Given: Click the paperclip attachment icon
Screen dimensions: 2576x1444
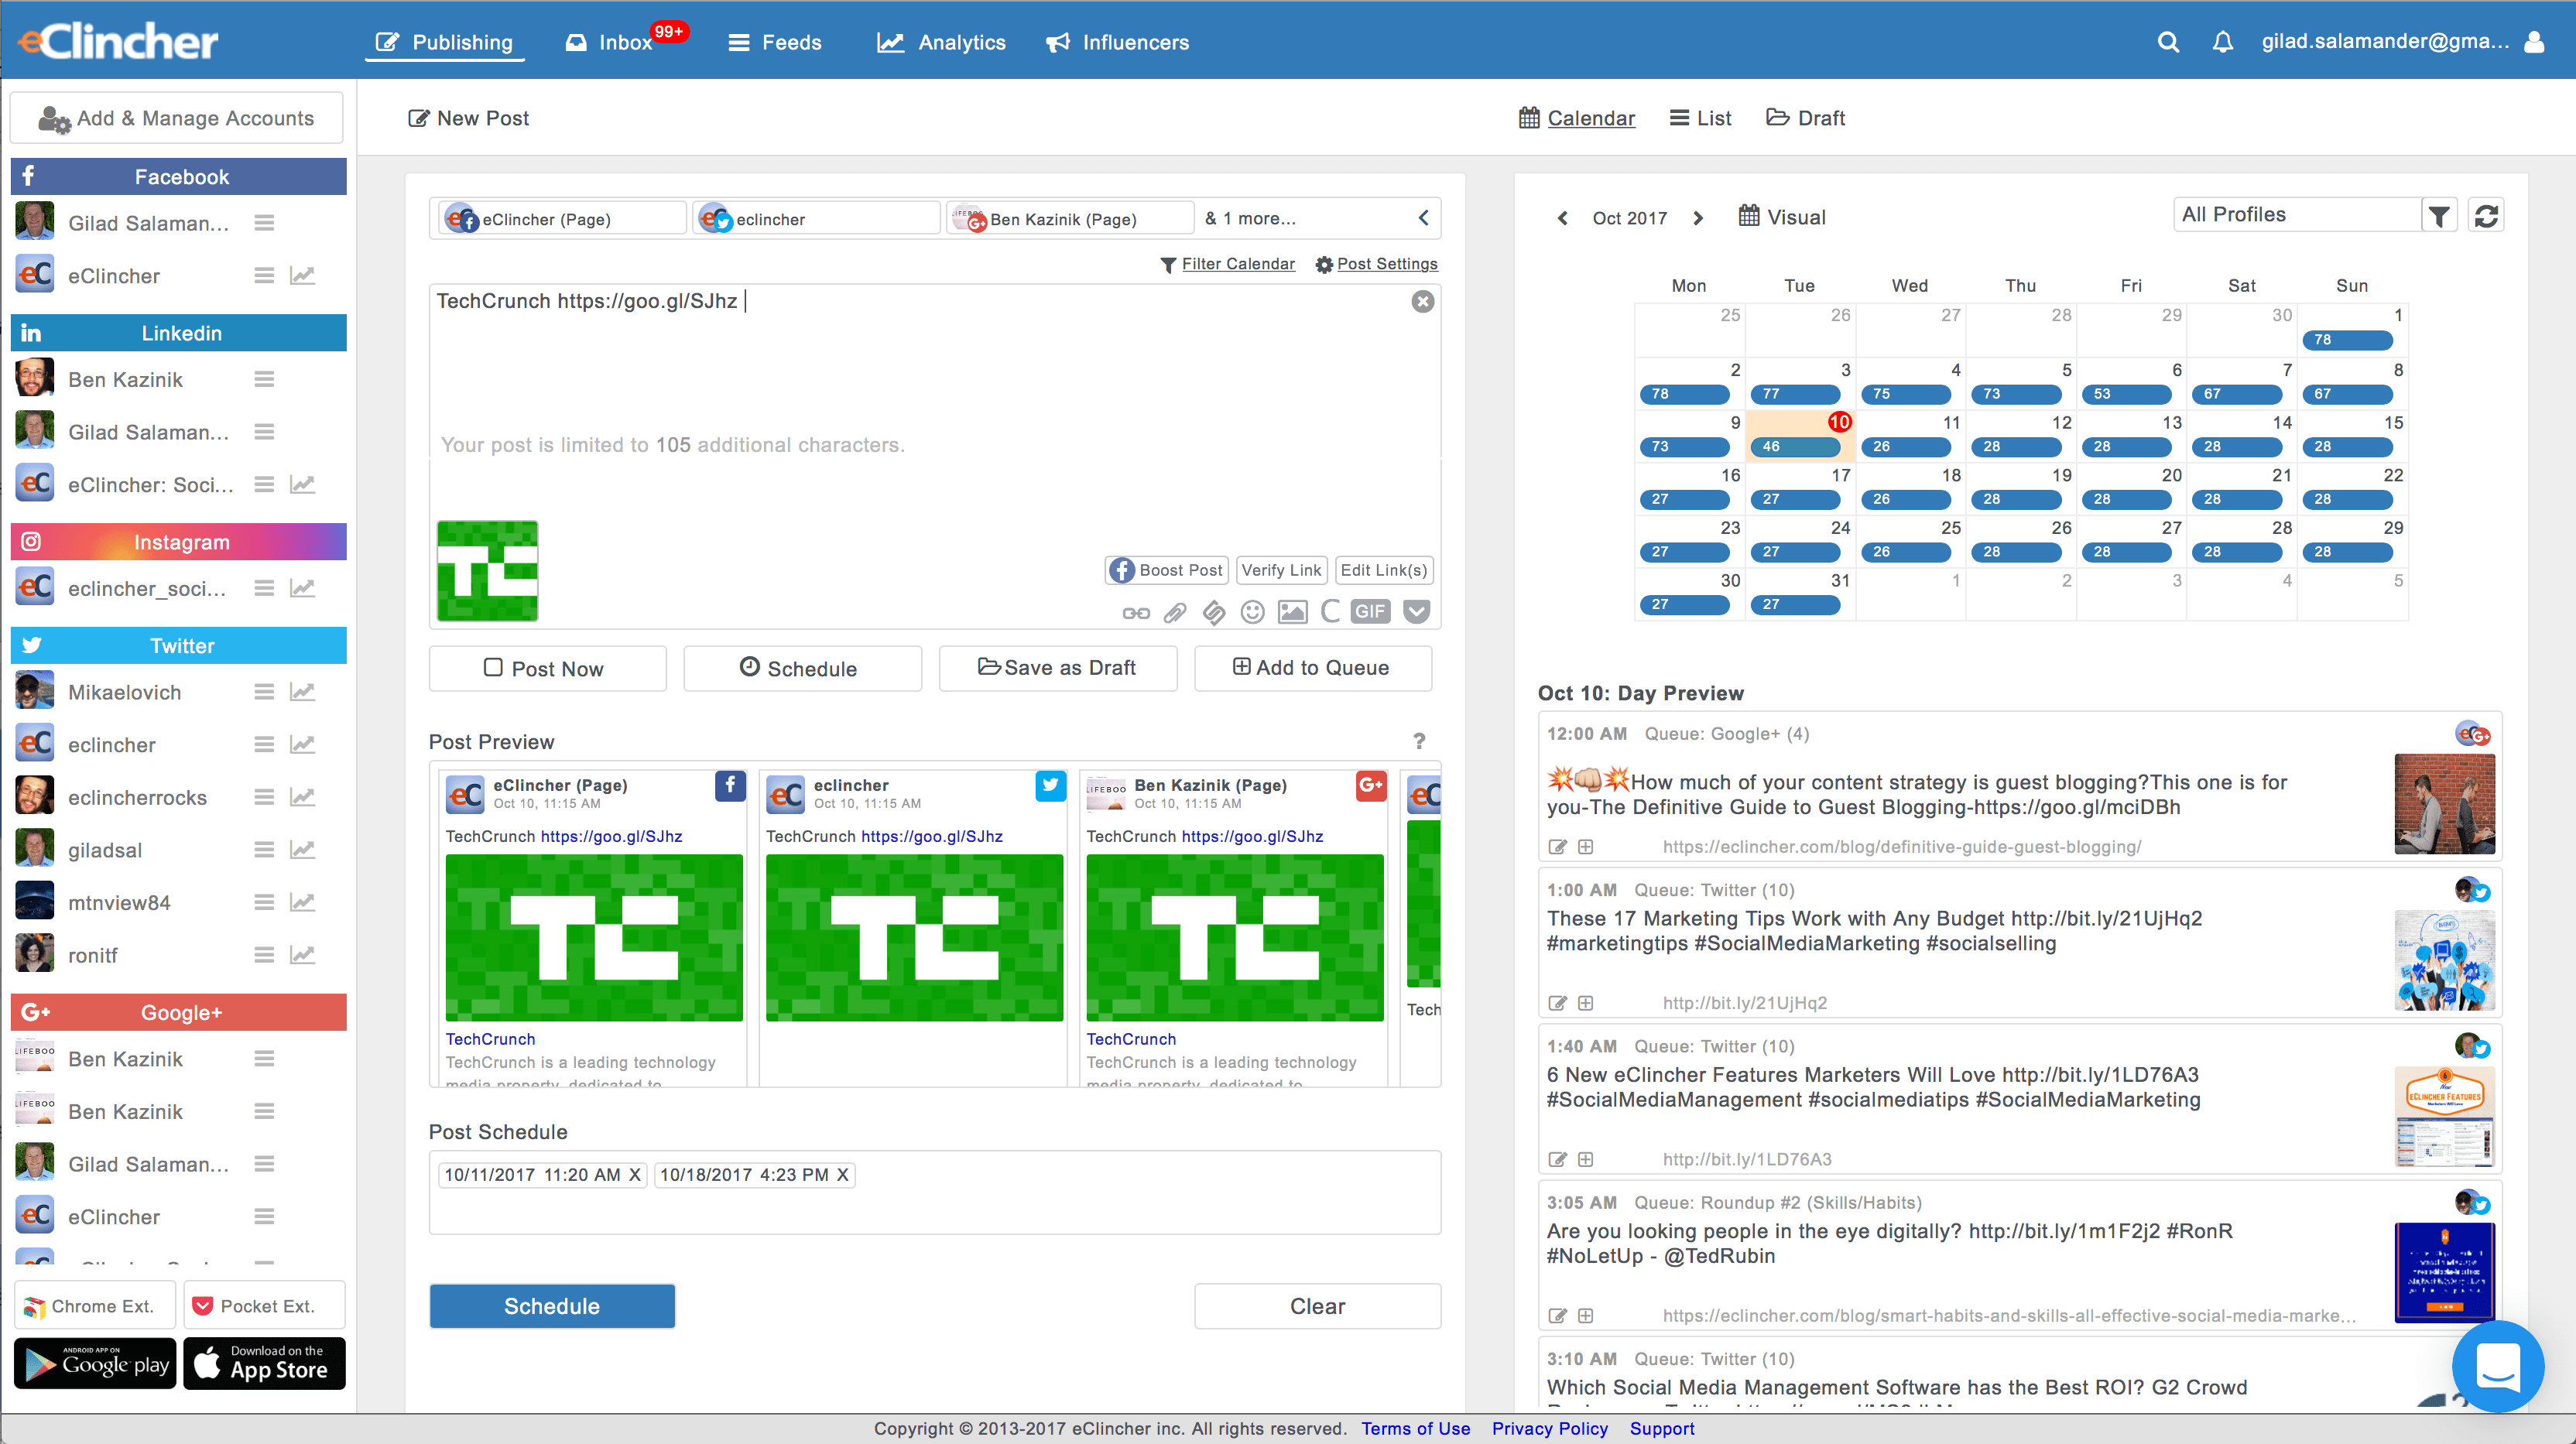Looking at the screenshot, I should coord(1175,612).
